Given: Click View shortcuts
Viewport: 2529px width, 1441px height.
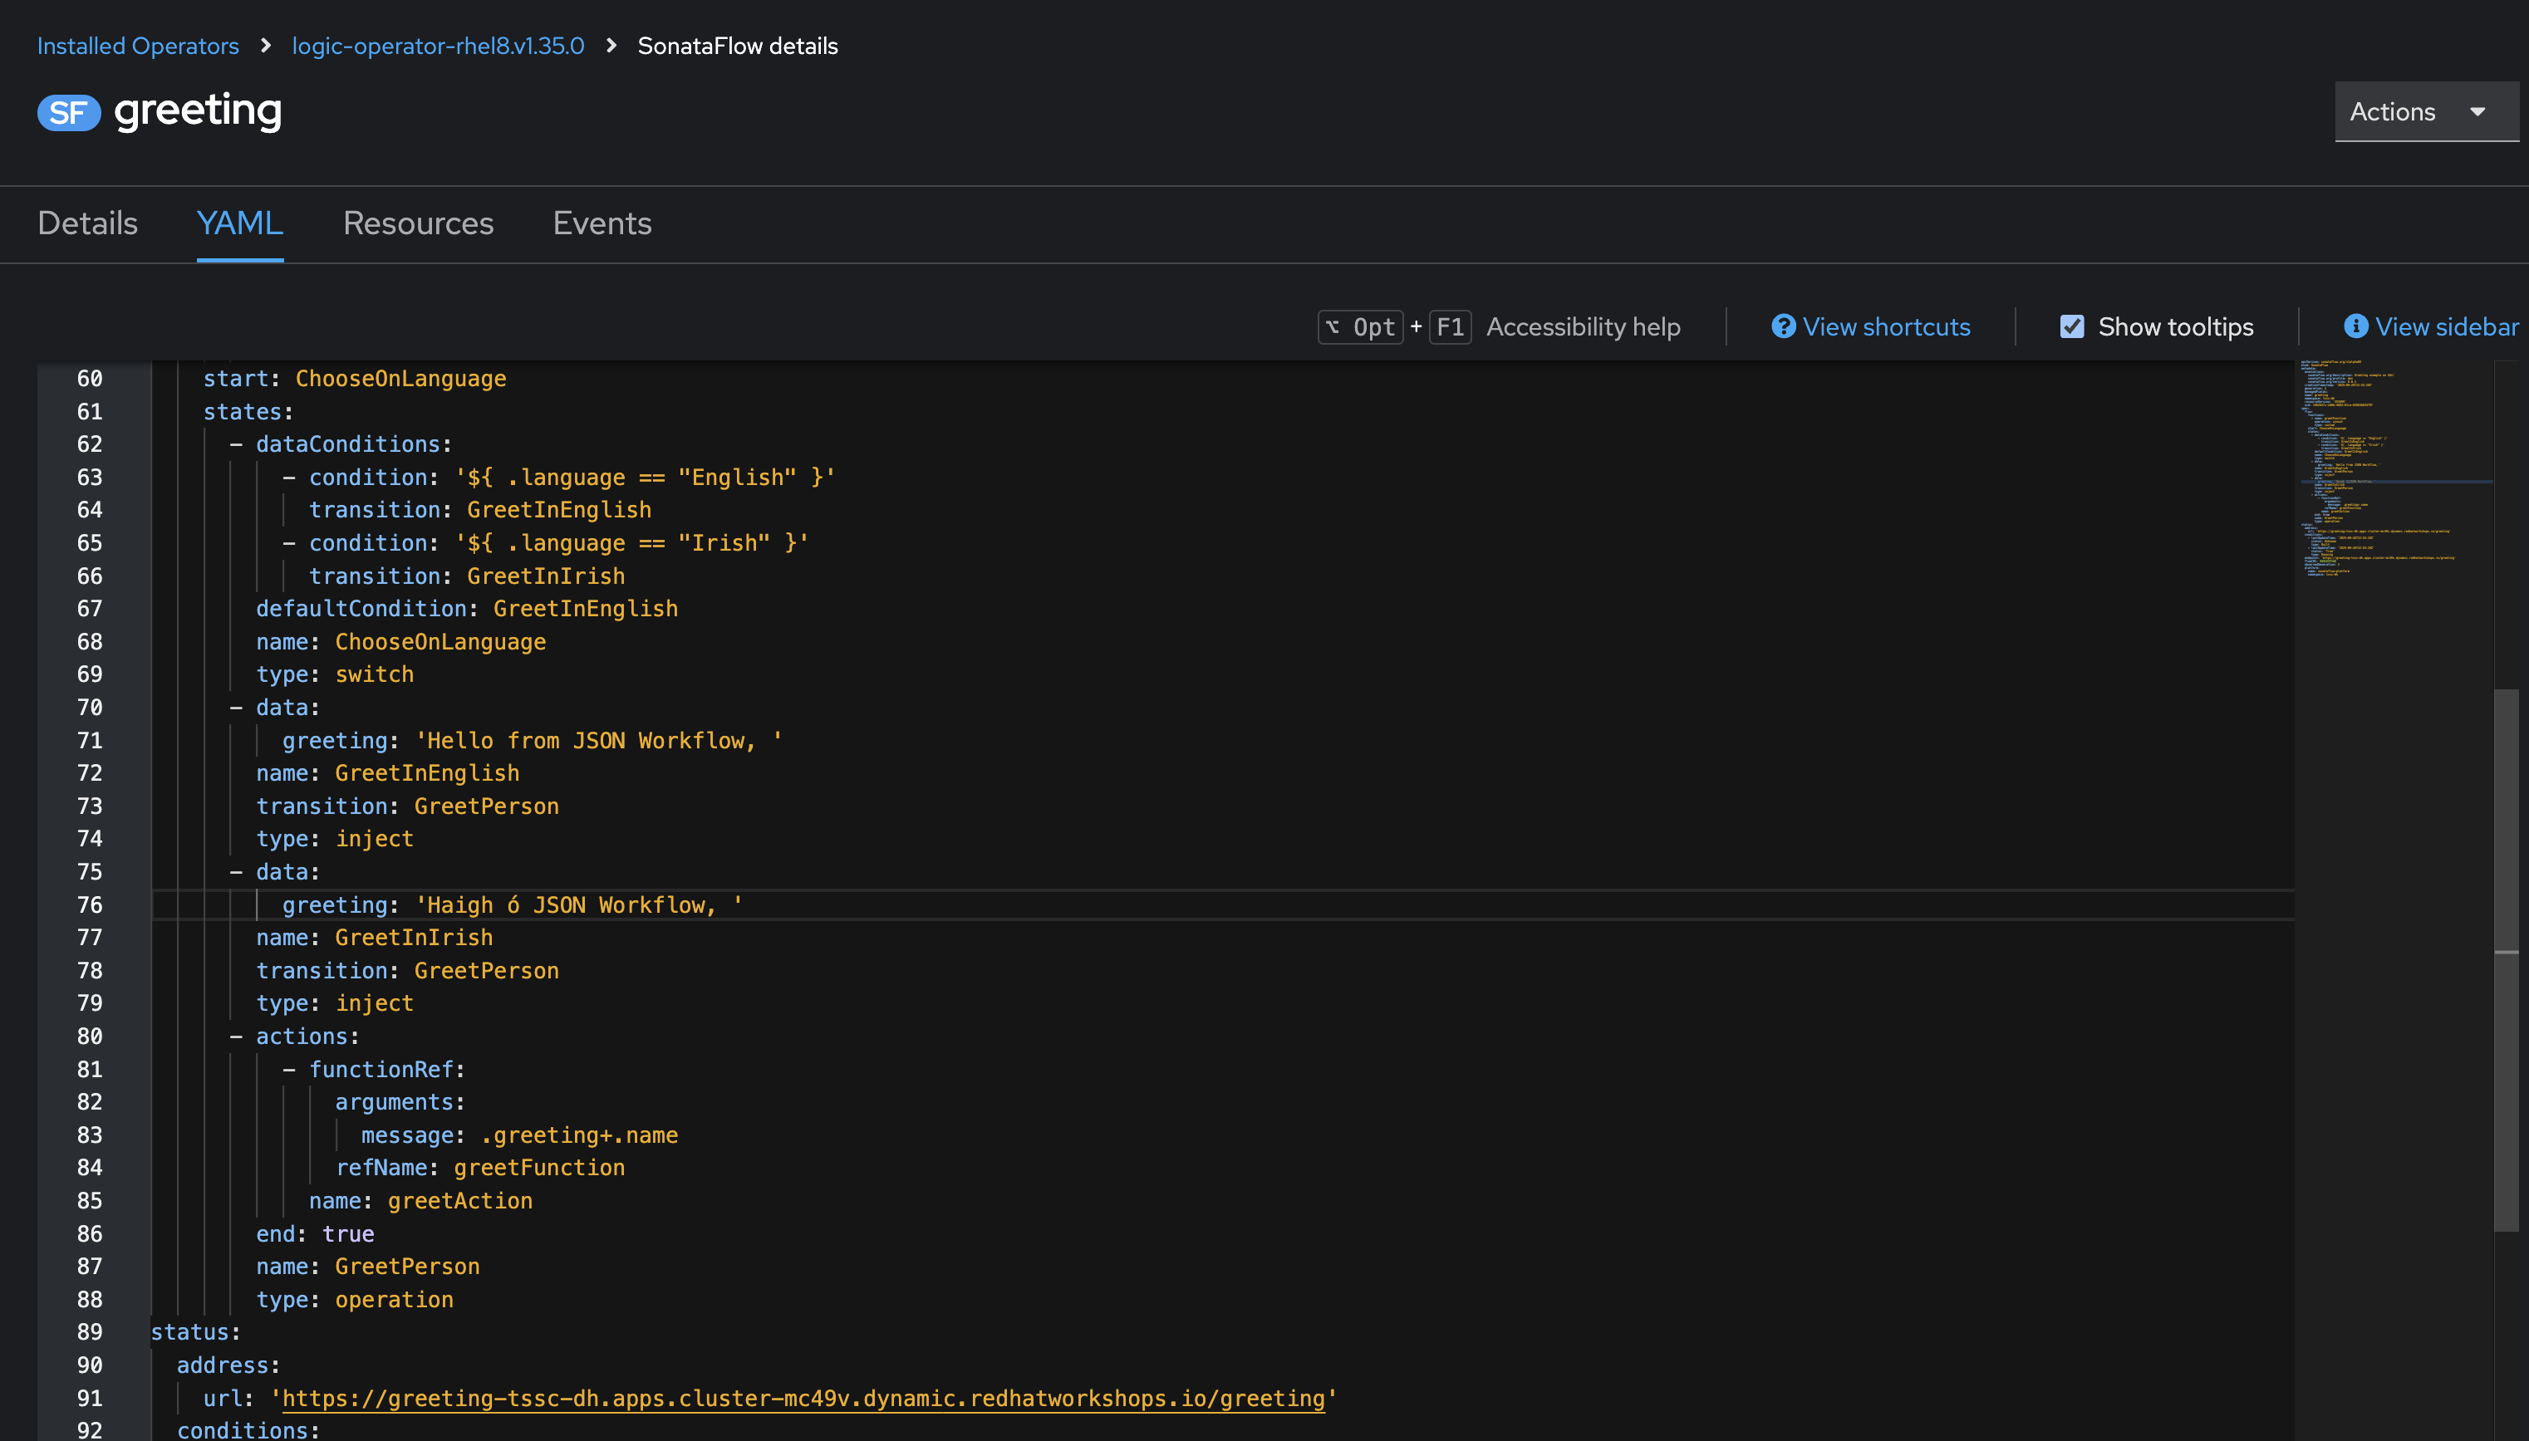Looking at the screenshot, I should tap(1884, 326).
